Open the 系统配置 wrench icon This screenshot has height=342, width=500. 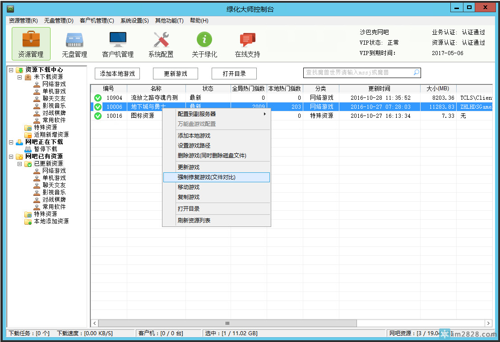161,44
